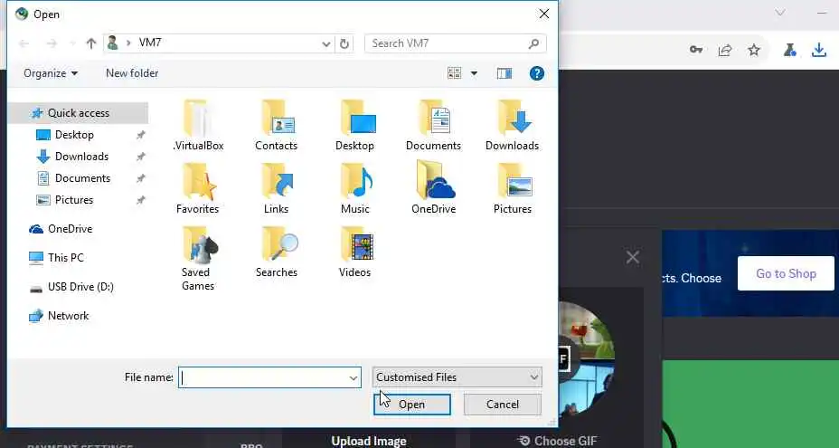Click Upload Image on webpage
Screen dimensions: 839x448
[x=369, y=441]
